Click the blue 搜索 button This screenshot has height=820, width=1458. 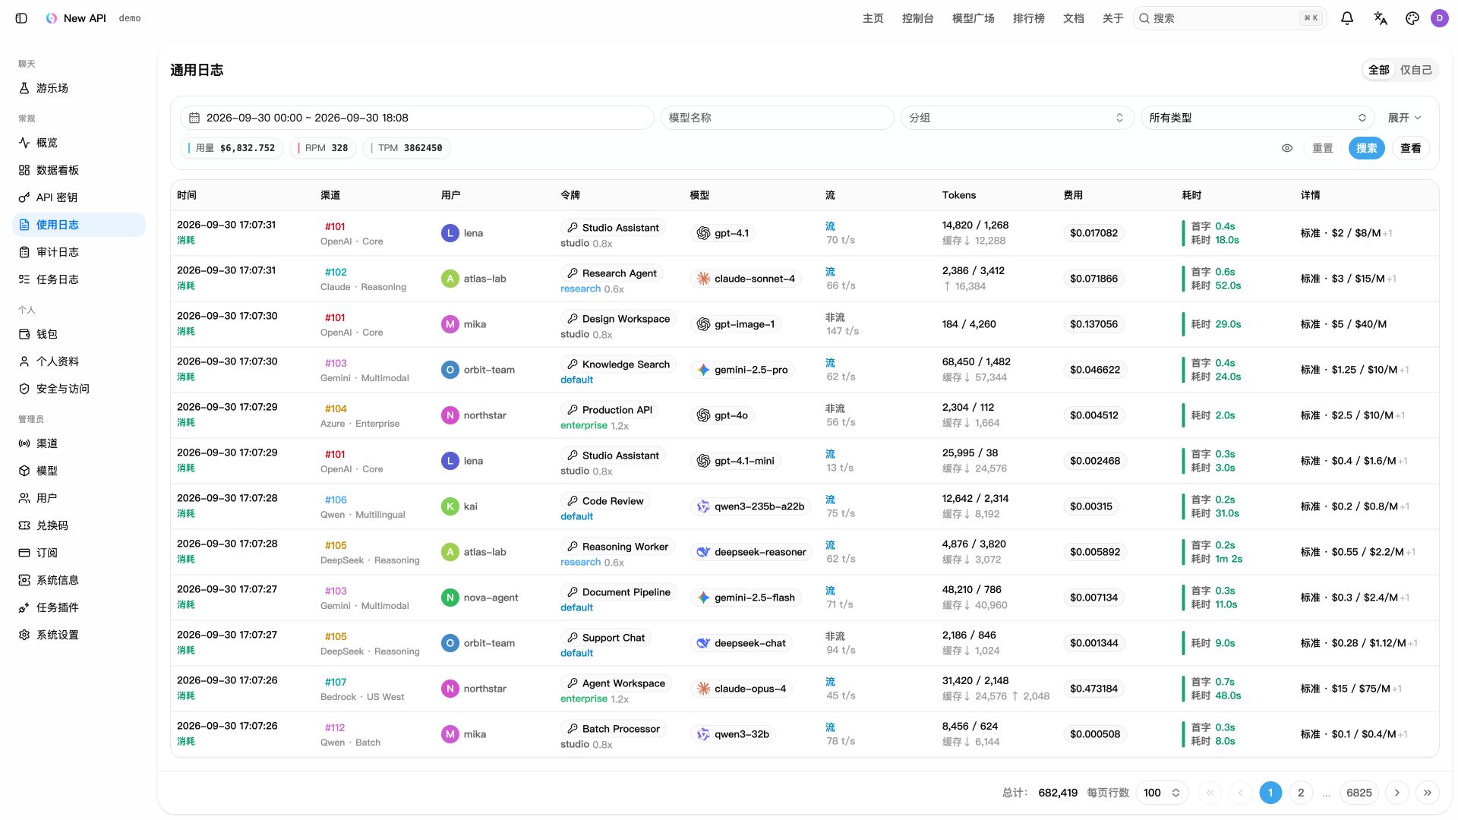[x=1366, y=148]
